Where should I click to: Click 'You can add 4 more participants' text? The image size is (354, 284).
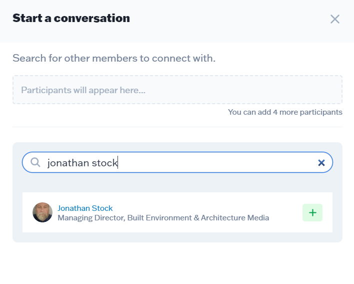coord(285,112)
